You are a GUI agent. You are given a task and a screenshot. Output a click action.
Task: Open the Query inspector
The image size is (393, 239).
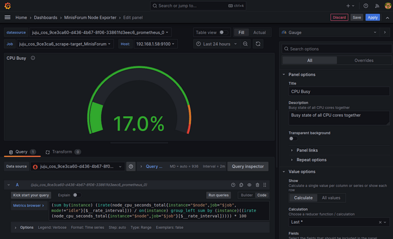(x=248, y=166)
